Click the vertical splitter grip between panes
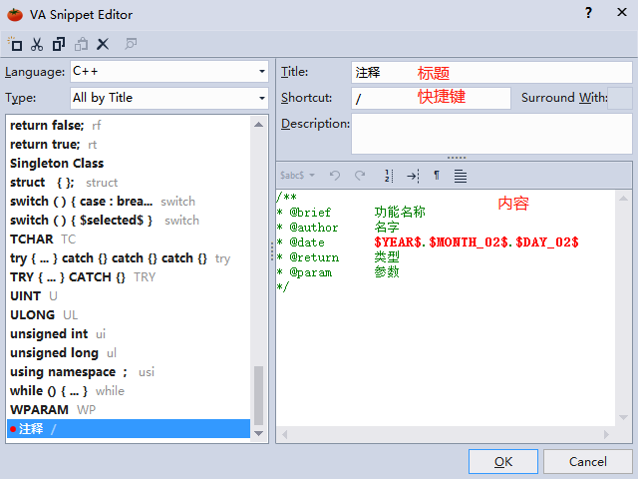 pyautogui.click(x=272, y=251)
